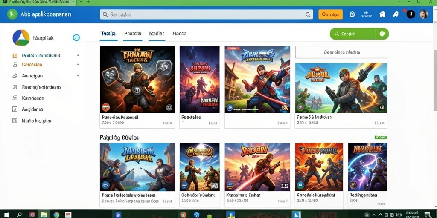
Task: Switch to the Tapila tab
Action: tap(108, 34)
